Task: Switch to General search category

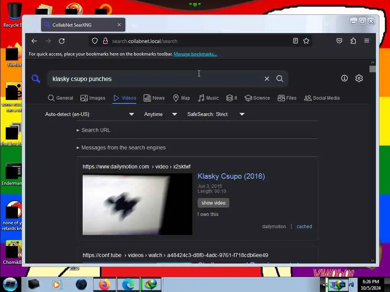Action: tap(61, 98)
